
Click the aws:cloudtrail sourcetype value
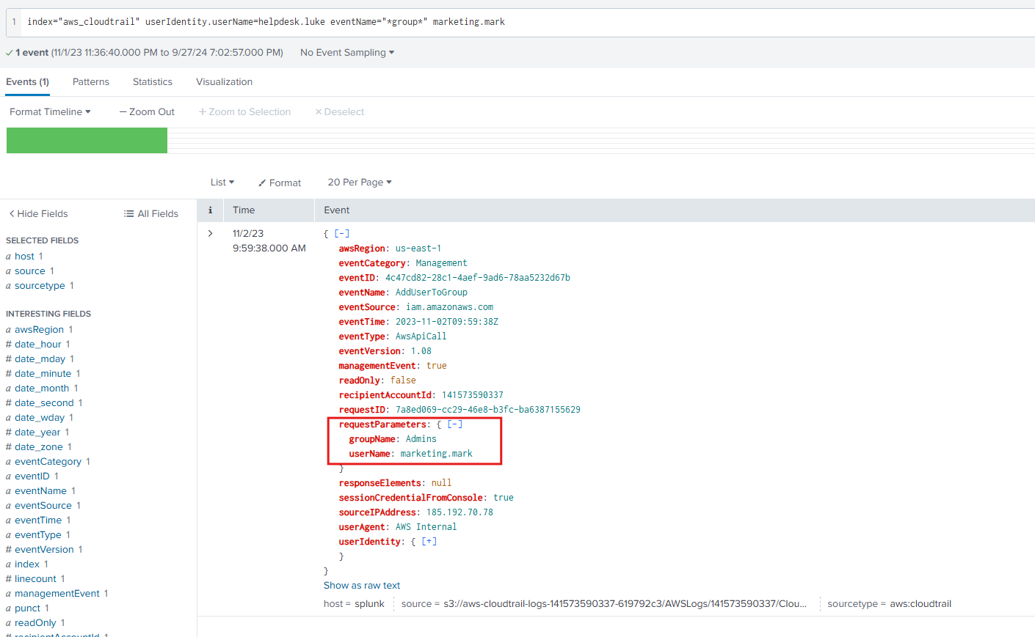[920, 604]
